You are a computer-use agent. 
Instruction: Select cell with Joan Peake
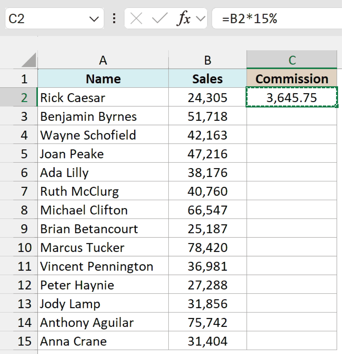coord(103,153)
